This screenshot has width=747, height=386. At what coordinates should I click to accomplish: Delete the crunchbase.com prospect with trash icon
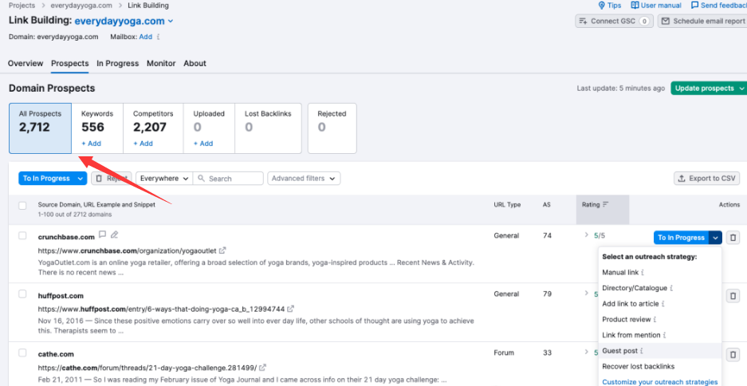tap(733, 238)
